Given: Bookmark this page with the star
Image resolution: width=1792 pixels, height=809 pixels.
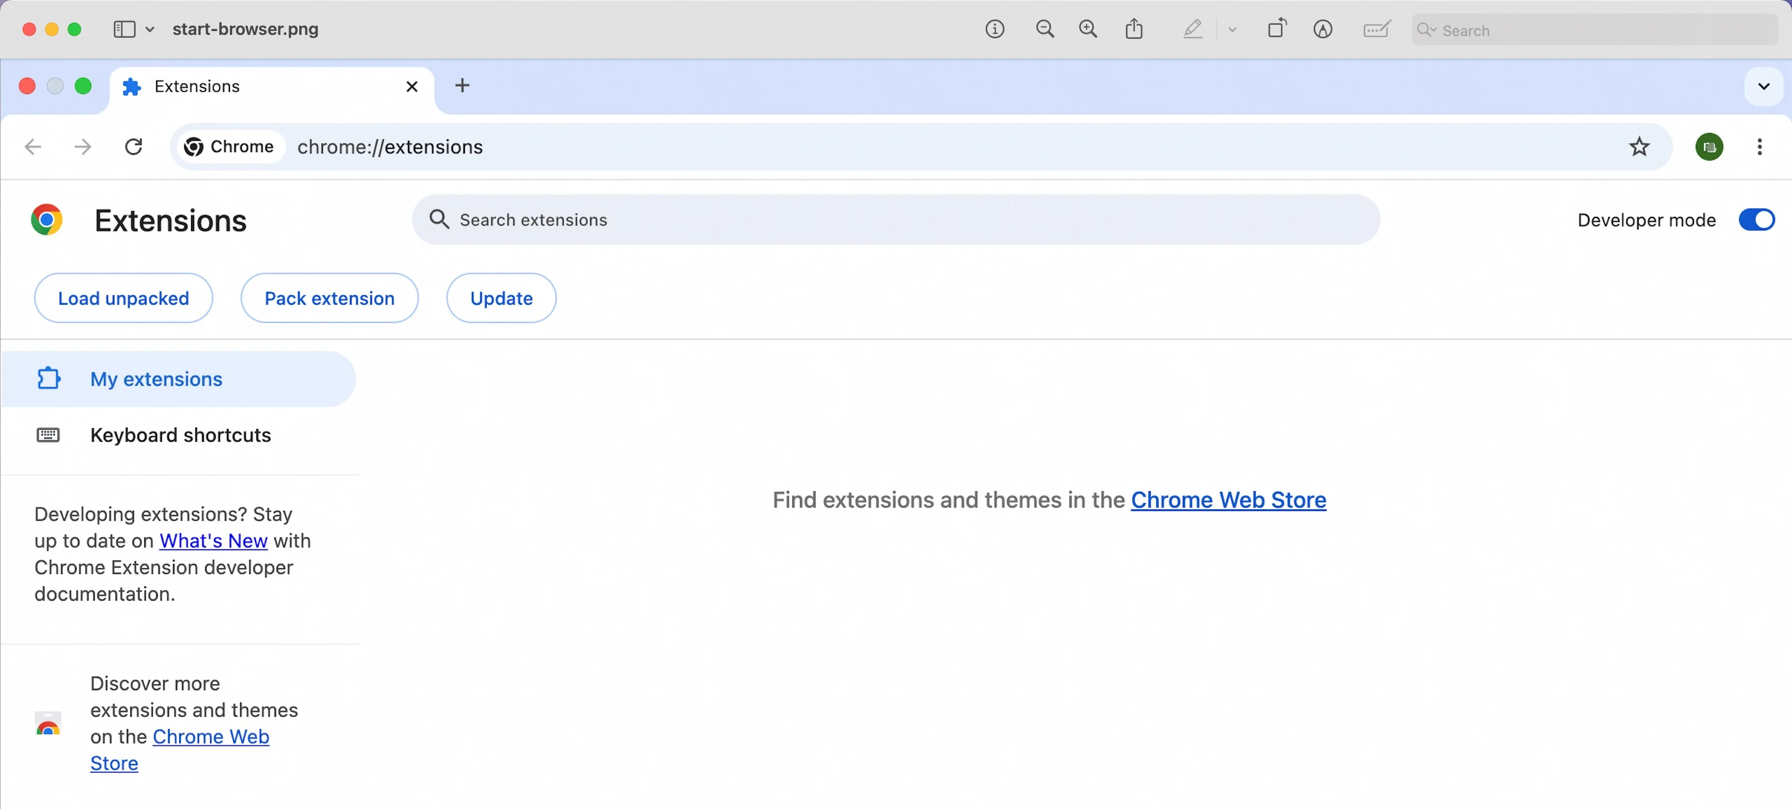Looking at the screenshot, I should [x=1639, y=147].
